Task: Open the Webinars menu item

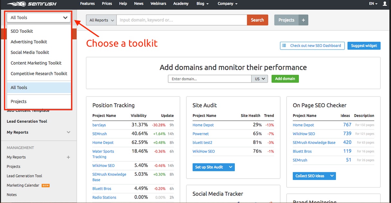Action: click(x=158, y=4)
